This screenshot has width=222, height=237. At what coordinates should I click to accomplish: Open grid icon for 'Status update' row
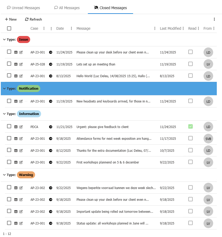coord(16,223)
